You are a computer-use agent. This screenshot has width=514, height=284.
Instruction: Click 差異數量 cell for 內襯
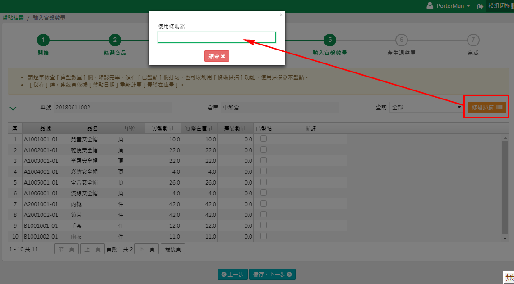coord(235,204)
